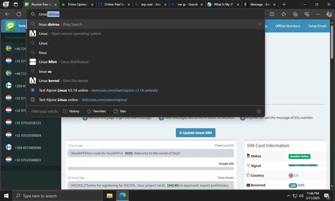
Task: Select the capitalized Linux search suggestion
Action: coord(146,43)
